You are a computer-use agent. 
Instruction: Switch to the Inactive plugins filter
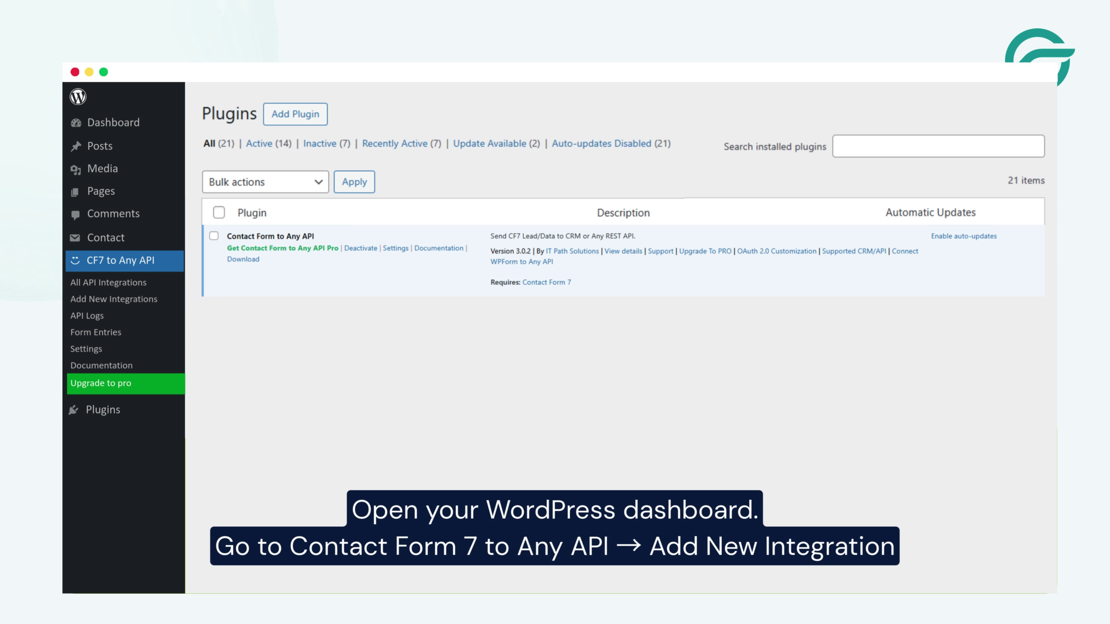coord(320,143)
